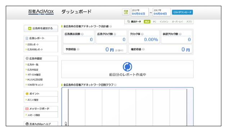Click the 確定収益 amount 0 円
230x132 pixels.
pos(185,50)
